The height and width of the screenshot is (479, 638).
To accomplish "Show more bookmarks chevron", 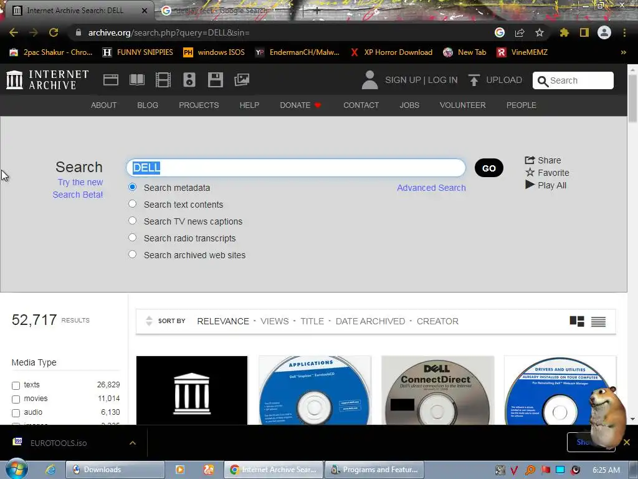I will tap(623, 52).
